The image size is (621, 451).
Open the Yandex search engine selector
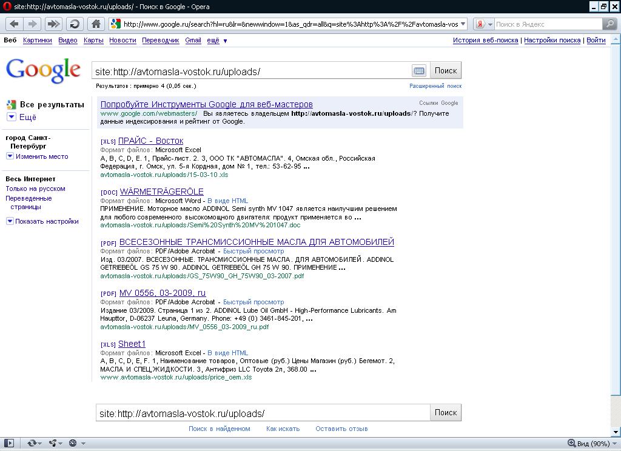(483, 24)
